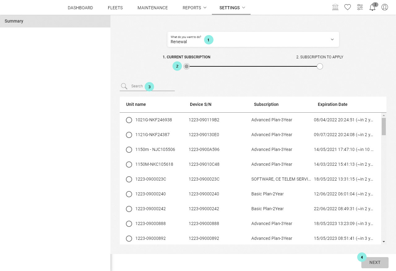Select radio for unit 1223-09000242
Image resolution: width=396 pixels, height=271 pixels.
tap(129, 209)
